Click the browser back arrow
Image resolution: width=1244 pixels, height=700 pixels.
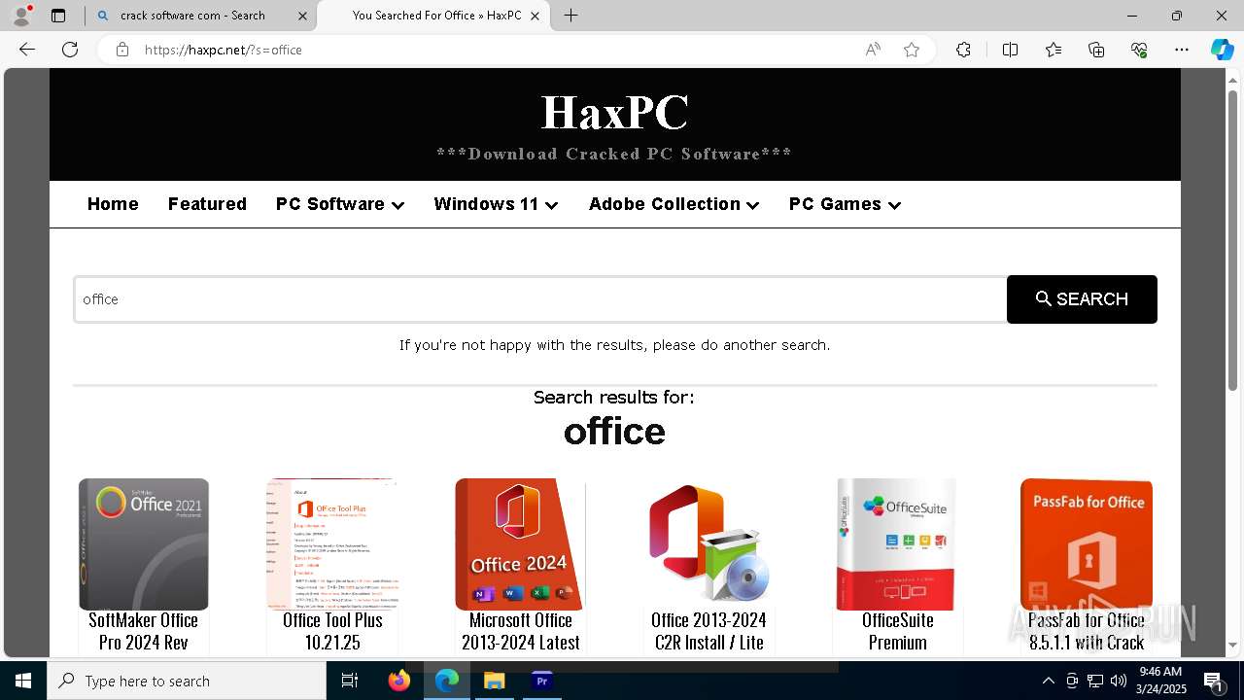click(27, 50)
